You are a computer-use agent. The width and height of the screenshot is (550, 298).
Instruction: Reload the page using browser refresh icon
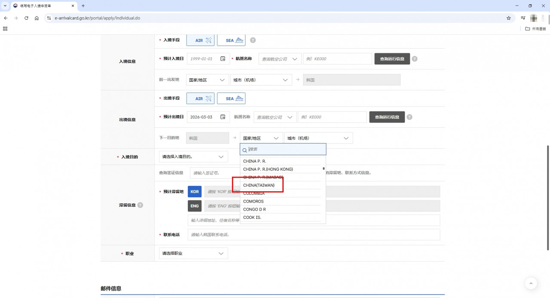coord(26,18)
